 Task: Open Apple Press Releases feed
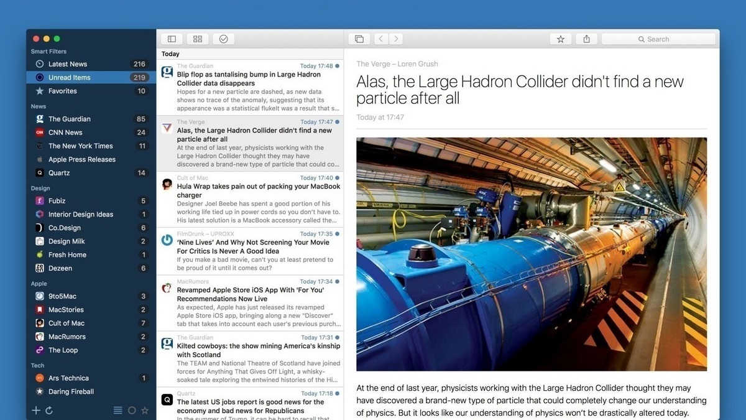[x=91, y=159]
